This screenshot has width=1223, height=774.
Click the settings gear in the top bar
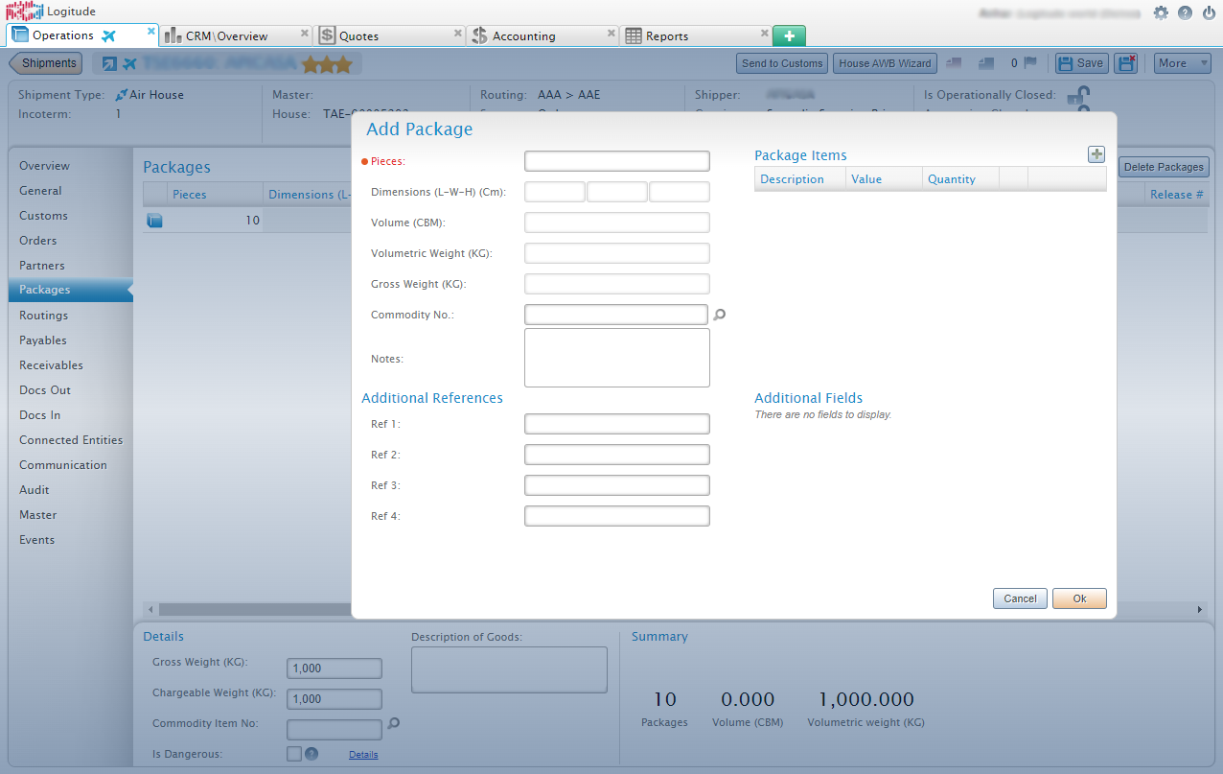point(1160,12)
